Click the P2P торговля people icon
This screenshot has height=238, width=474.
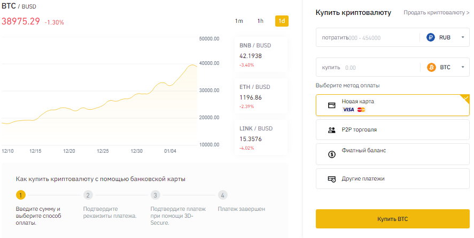(332, 130)
